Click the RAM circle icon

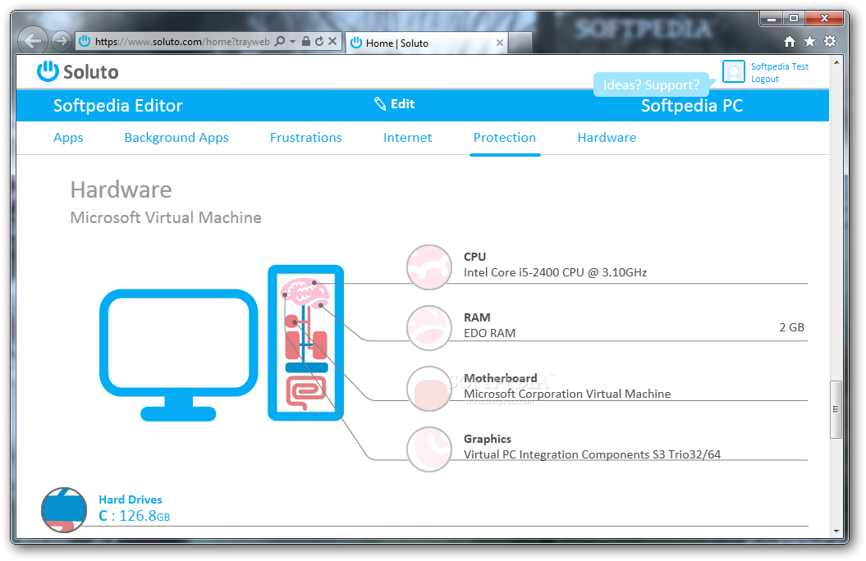pyautogui.click(x=429, y=328)
